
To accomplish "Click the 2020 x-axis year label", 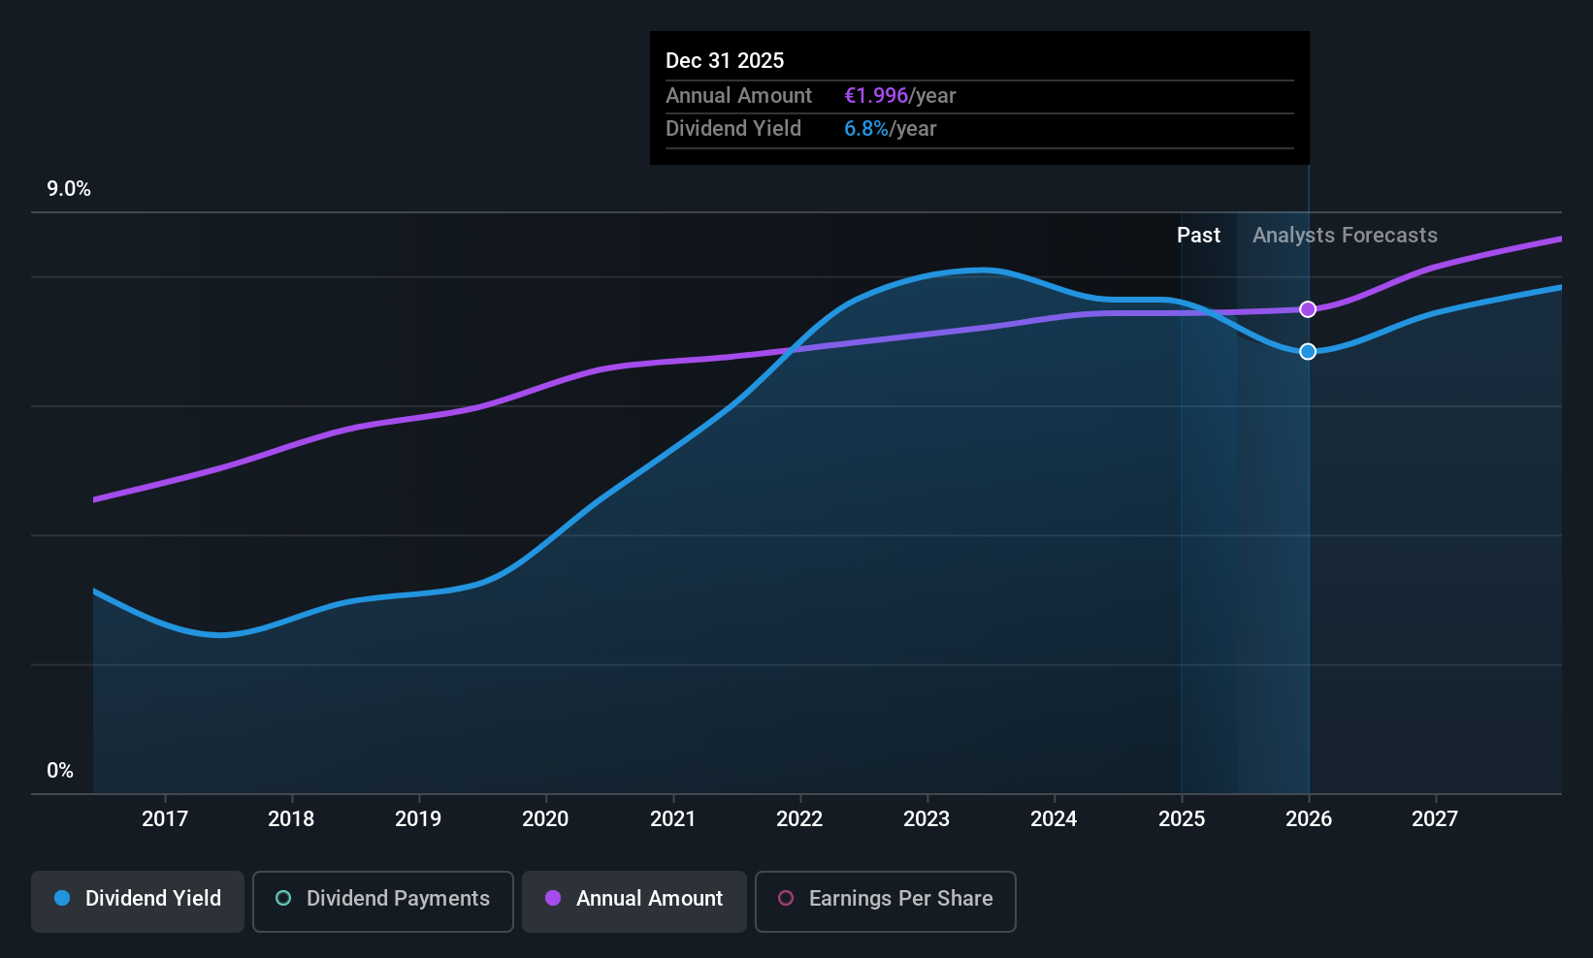I will [545, 819].
